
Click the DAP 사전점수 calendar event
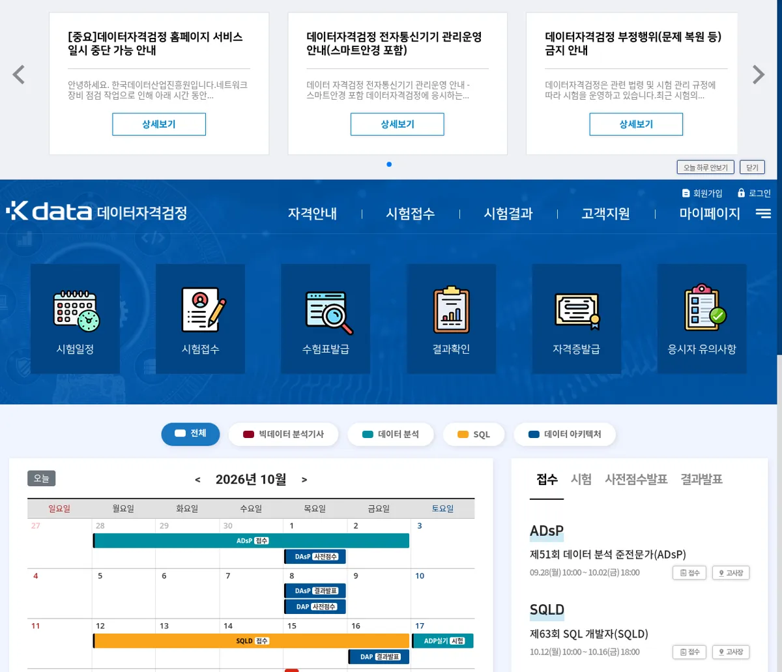point(315,607)
